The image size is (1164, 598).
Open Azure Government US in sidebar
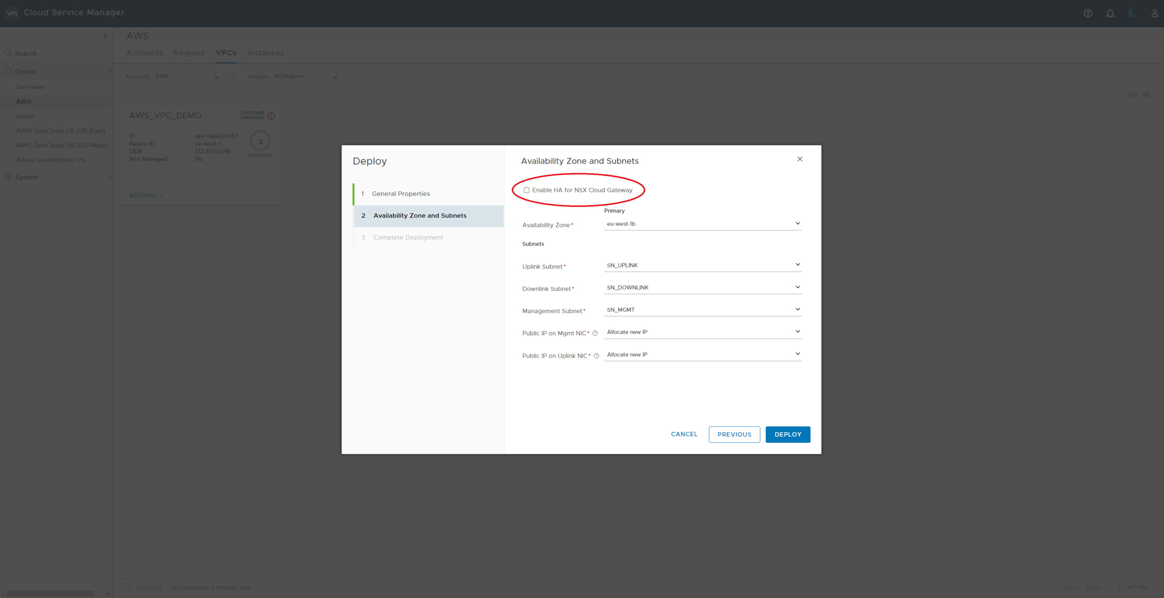(x=50, y=160)
